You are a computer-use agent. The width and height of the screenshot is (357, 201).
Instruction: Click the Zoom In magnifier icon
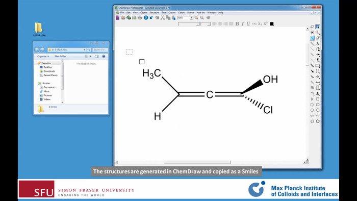click(196, 18)
